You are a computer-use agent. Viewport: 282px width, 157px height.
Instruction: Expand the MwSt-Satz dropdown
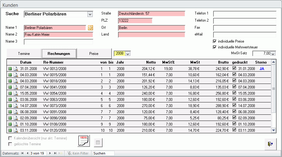tap(273, 54)
